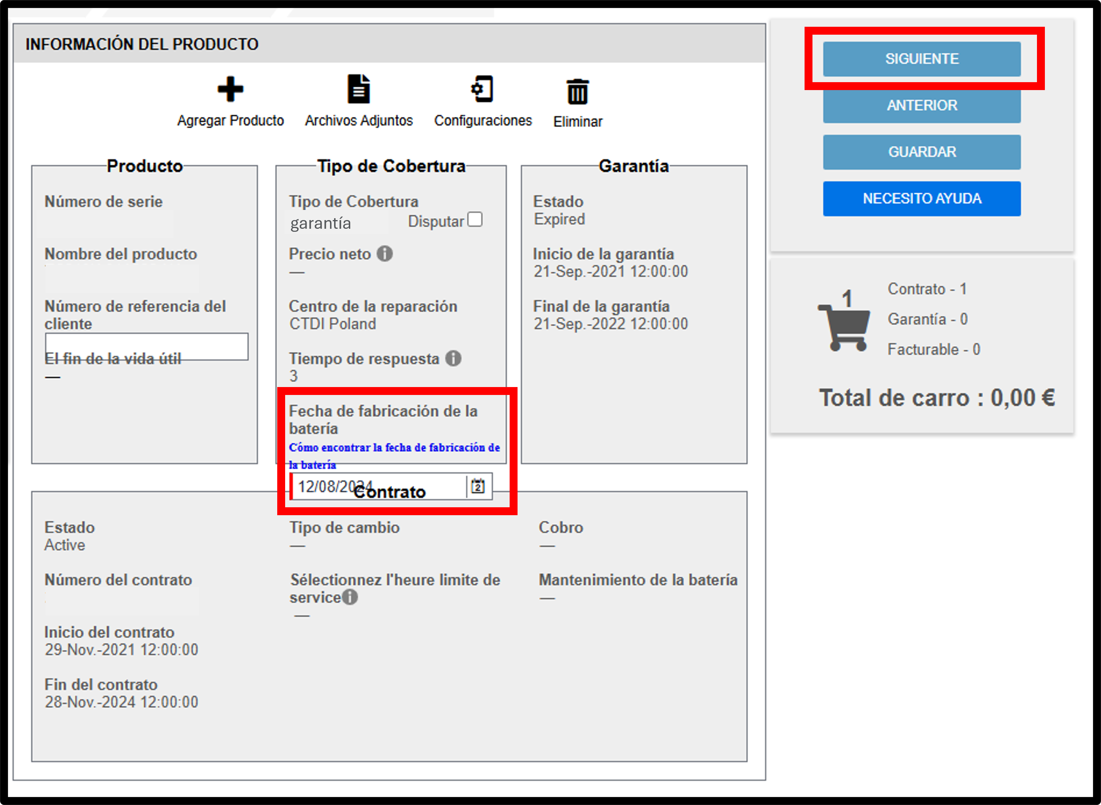Click the GUARDAR button
The image size is (1101, 805).
click(x=922, y=152)
